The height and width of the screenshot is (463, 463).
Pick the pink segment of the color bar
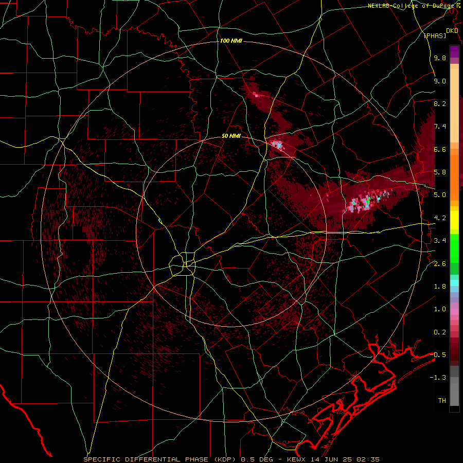tap(454, 312)
